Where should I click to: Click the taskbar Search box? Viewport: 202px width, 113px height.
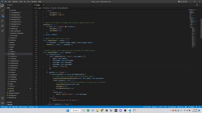76,110
